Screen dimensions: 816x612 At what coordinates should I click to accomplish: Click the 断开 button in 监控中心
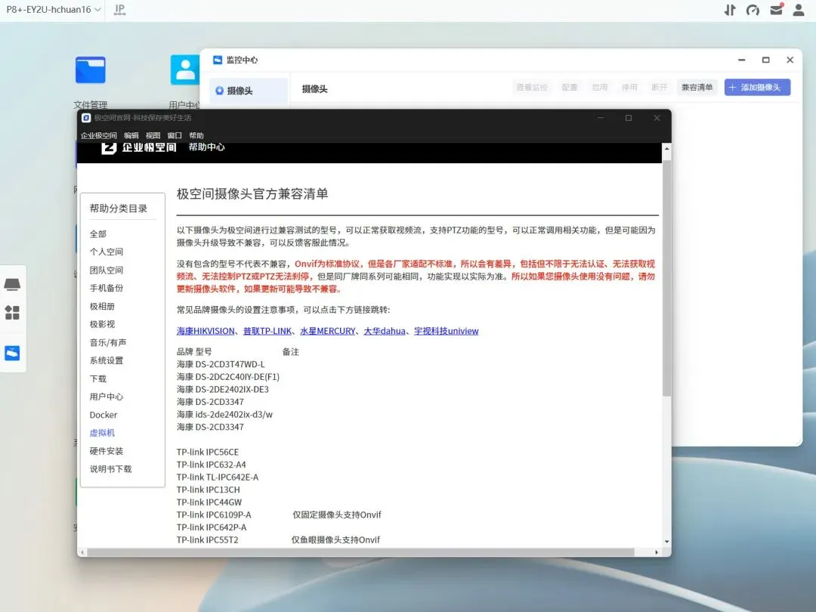click(x=659, y=88)
